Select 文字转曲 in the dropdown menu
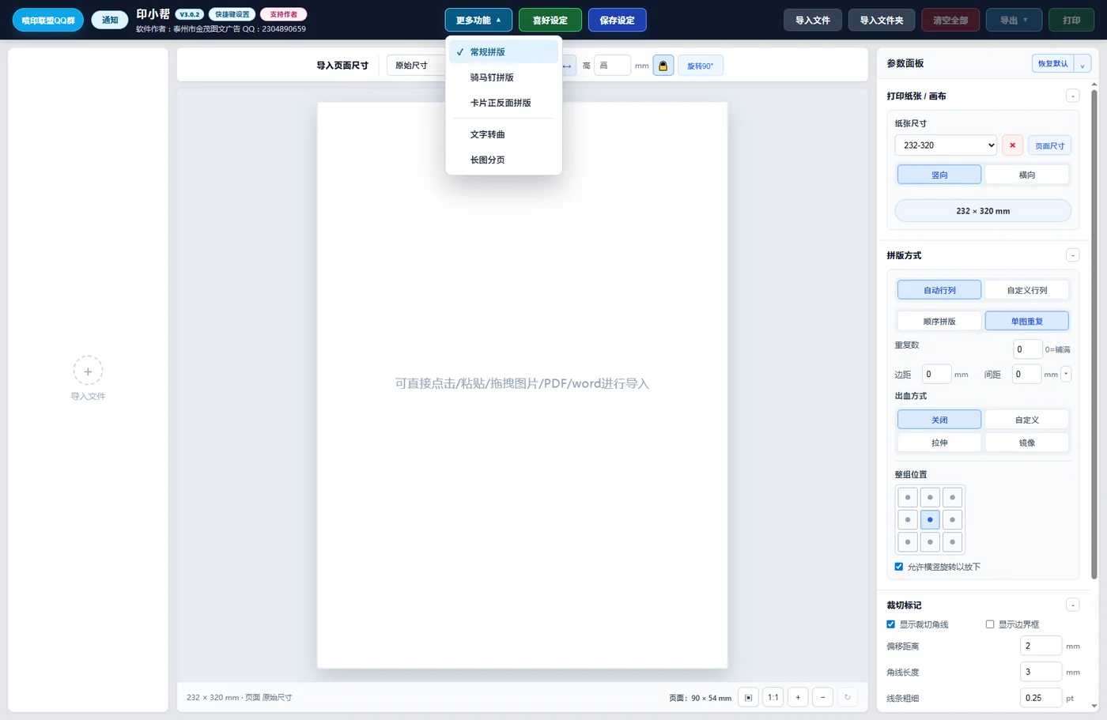1107x720 pixels. point(504,134)
